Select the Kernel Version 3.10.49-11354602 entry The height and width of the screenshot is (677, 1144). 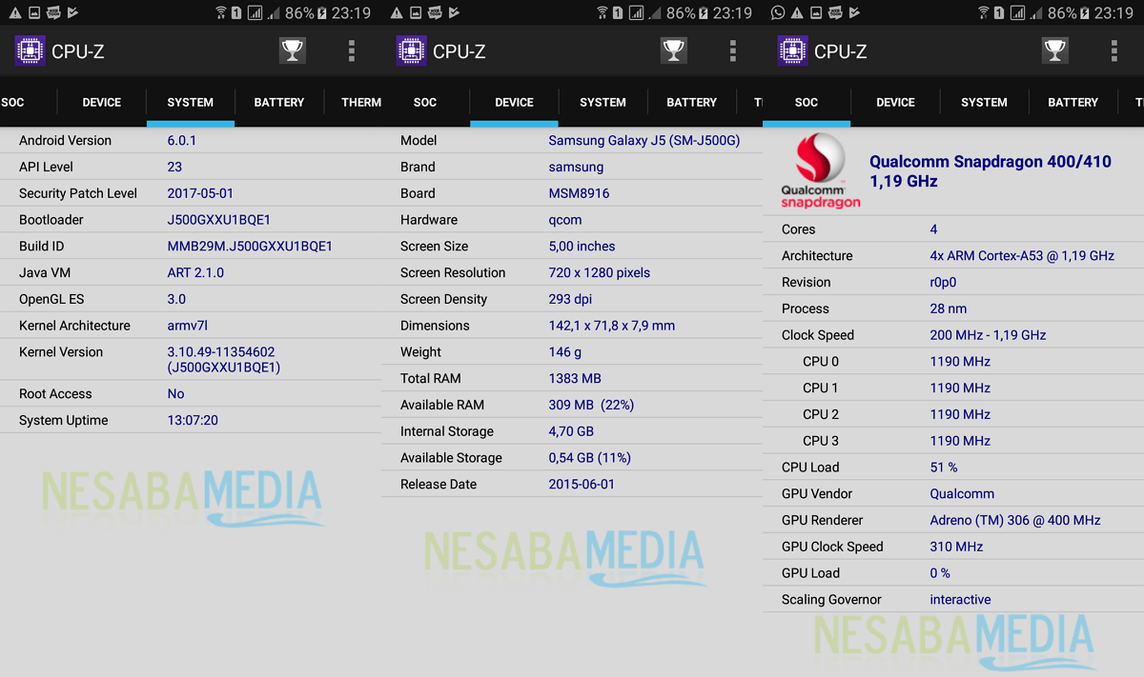coord(224,359)
